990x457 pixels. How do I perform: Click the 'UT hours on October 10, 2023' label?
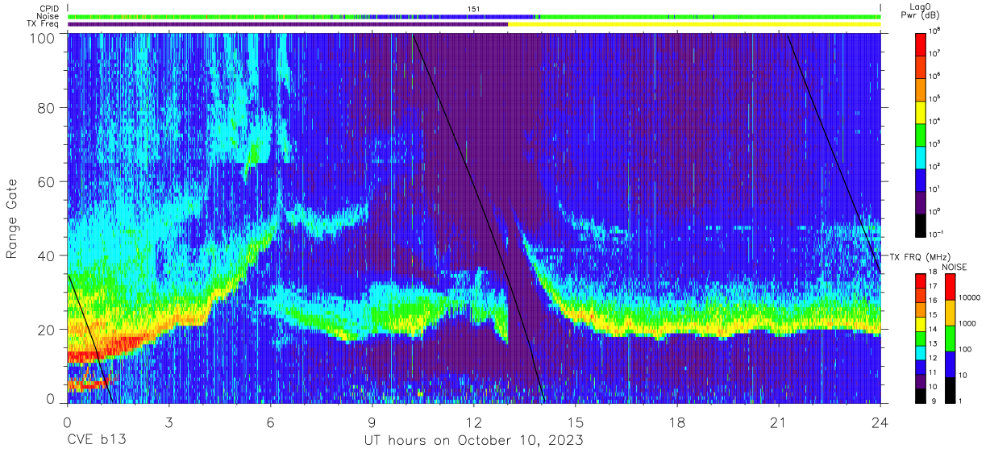[x=473, y=441]
